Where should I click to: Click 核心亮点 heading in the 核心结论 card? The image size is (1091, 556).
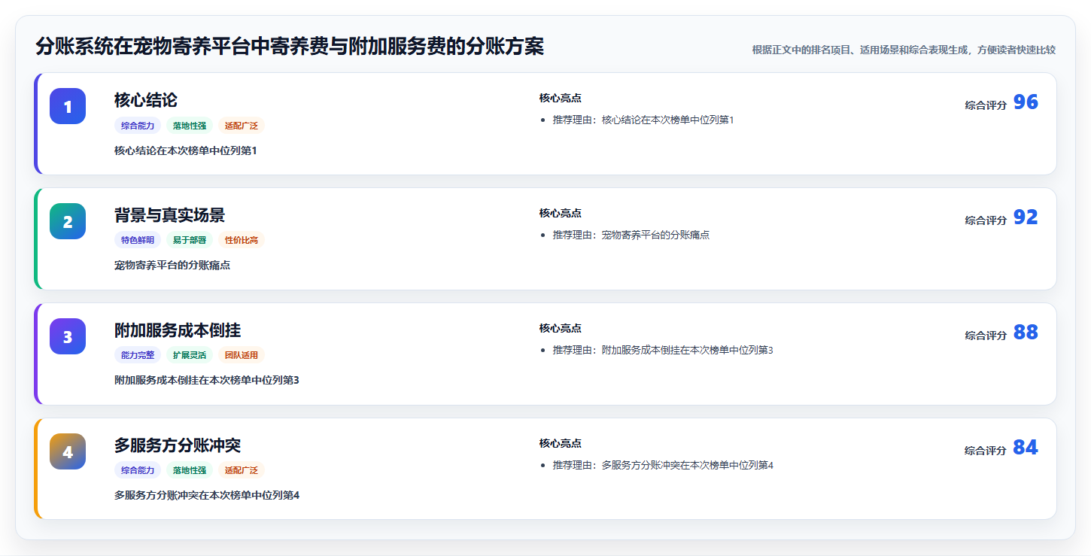(x=561, y=98)
